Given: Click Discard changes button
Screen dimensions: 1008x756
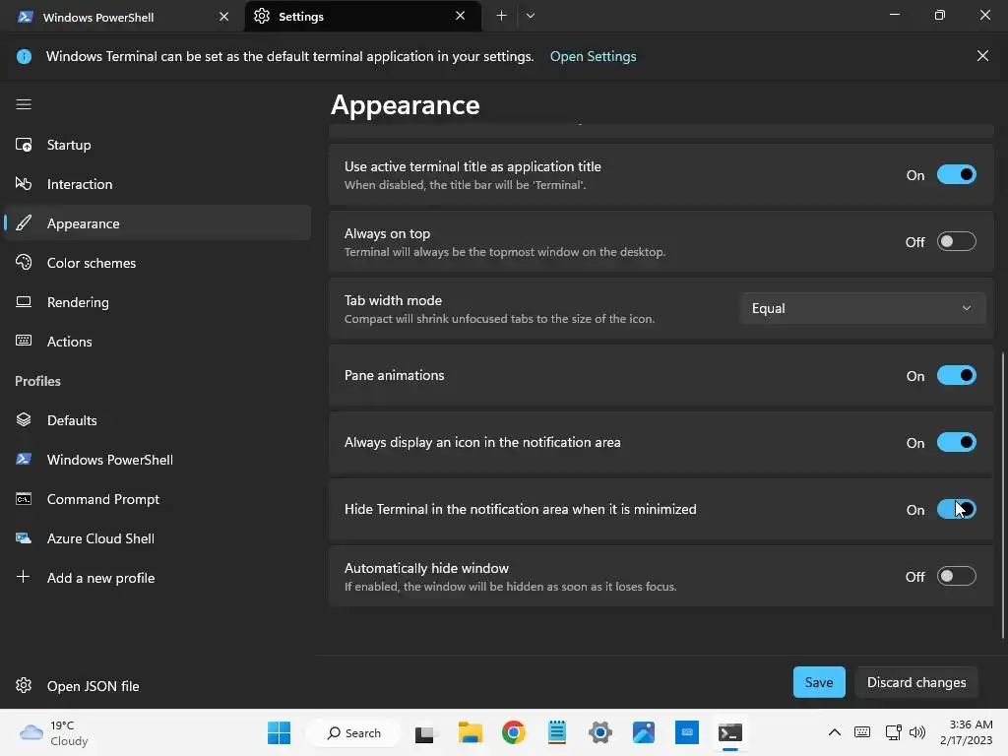Looking at the screenshot, I should tap(916, 682).
